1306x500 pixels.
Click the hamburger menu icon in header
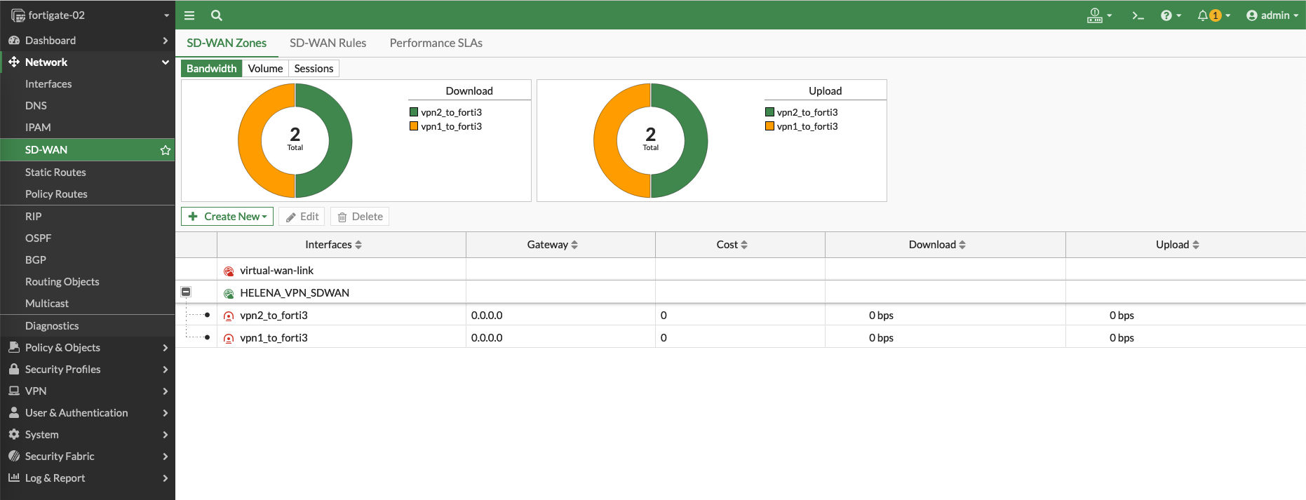189,15
